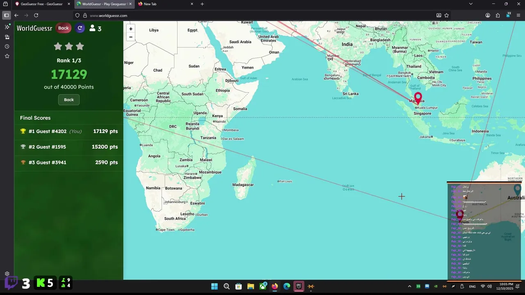The height and width of the screenshot is (295, 525).
Task: Click the Kuala Lumpur map label
Action: pyautogui.click(x=428, y=108)
